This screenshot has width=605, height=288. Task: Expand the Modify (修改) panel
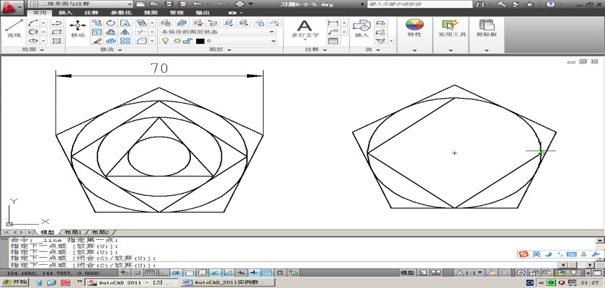111,50
